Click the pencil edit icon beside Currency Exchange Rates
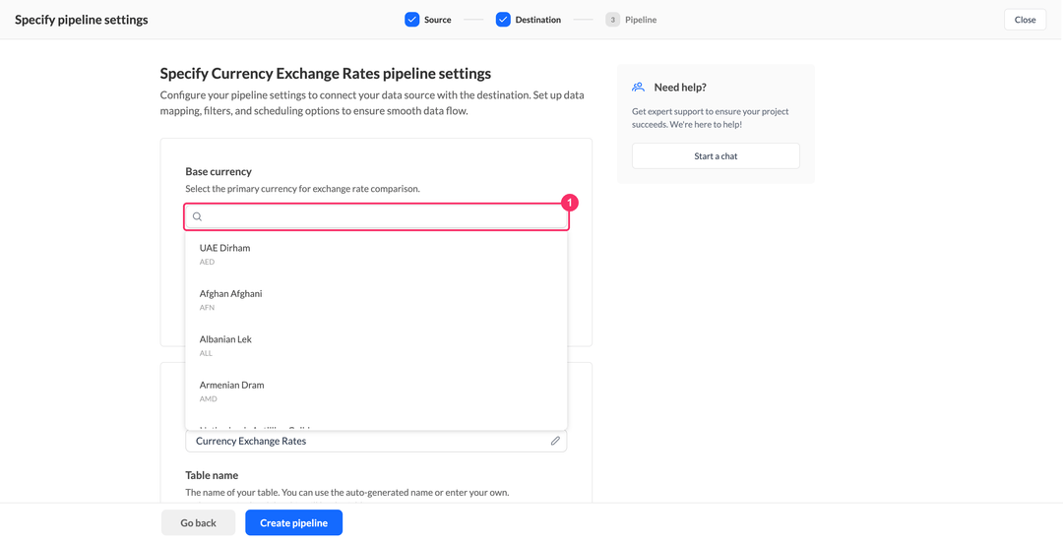The height and width of the screenshot is (542, 1063). (x=555, y=441)
